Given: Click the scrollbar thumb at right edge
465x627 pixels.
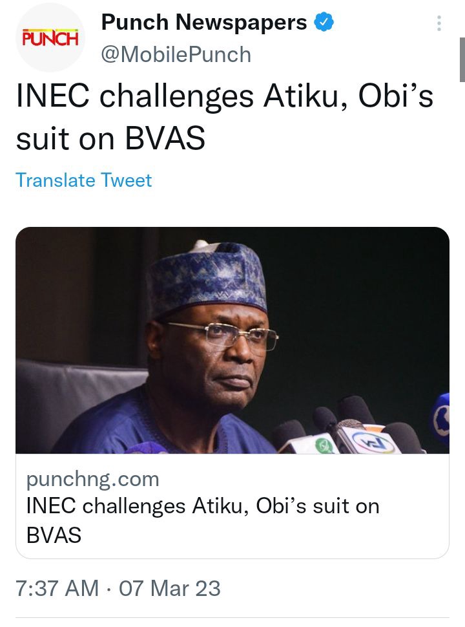Looking at the screenshot, I should pyautogui.click(x=462, y=59).
